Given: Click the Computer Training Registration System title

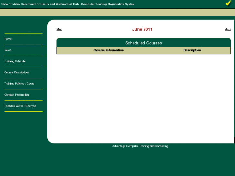Looking at the screenshot, I should 108,4.
